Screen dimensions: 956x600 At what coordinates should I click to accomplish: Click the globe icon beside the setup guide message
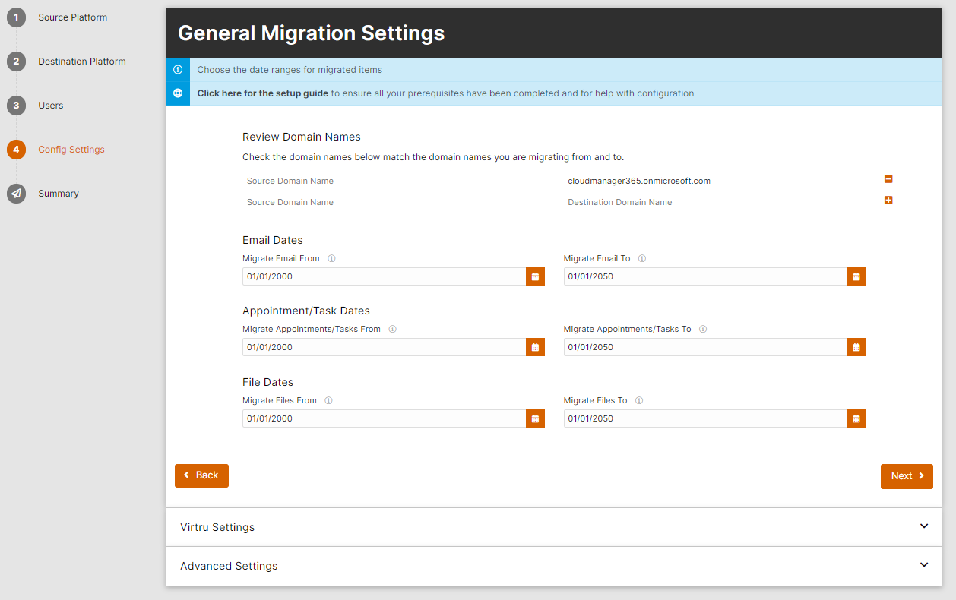pos(177,93)
